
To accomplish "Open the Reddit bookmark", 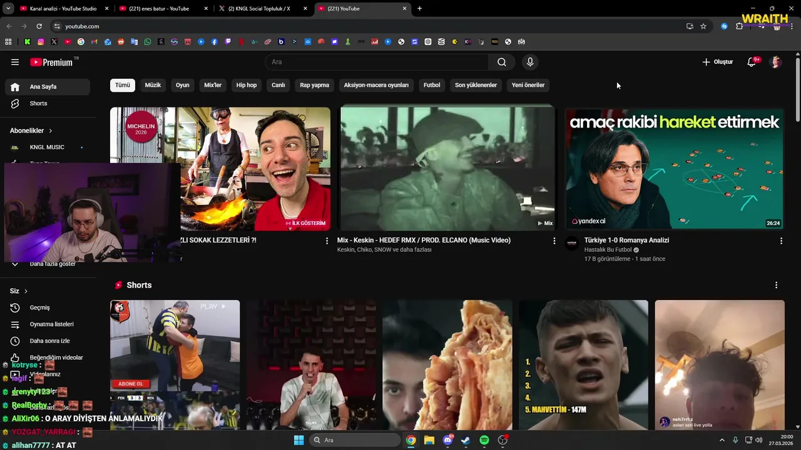I will (121, 42).
